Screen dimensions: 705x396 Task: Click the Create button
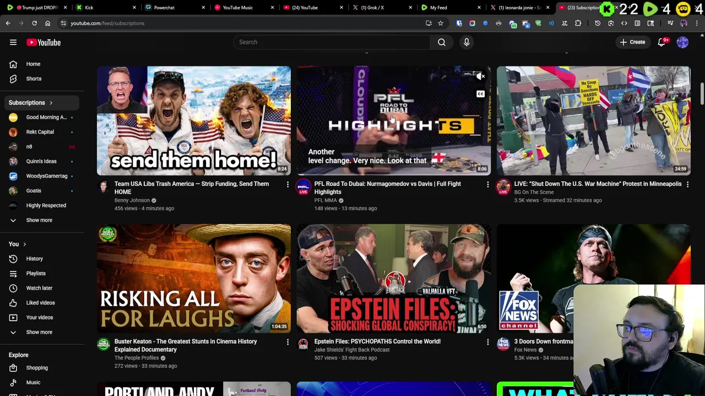pyautogui.click(x=632, y=42)
